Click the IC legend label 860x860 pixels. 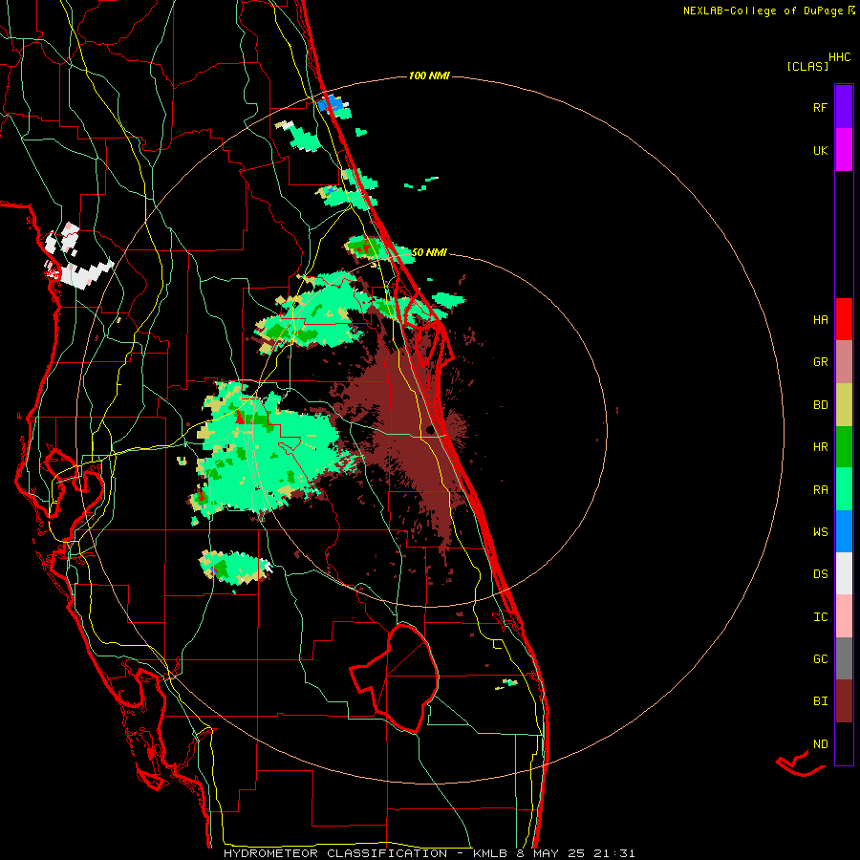click(x=820, y=617)
